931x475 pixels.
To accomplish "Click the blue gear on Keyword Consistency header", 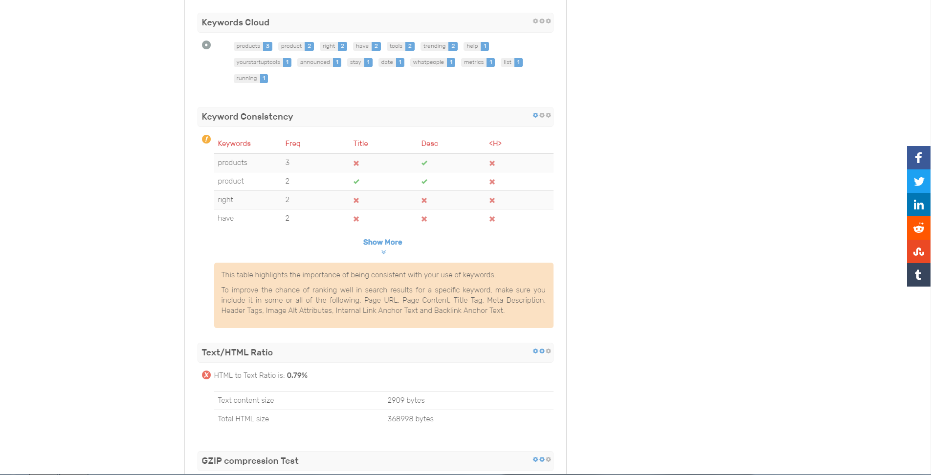I will click(535, 115).
